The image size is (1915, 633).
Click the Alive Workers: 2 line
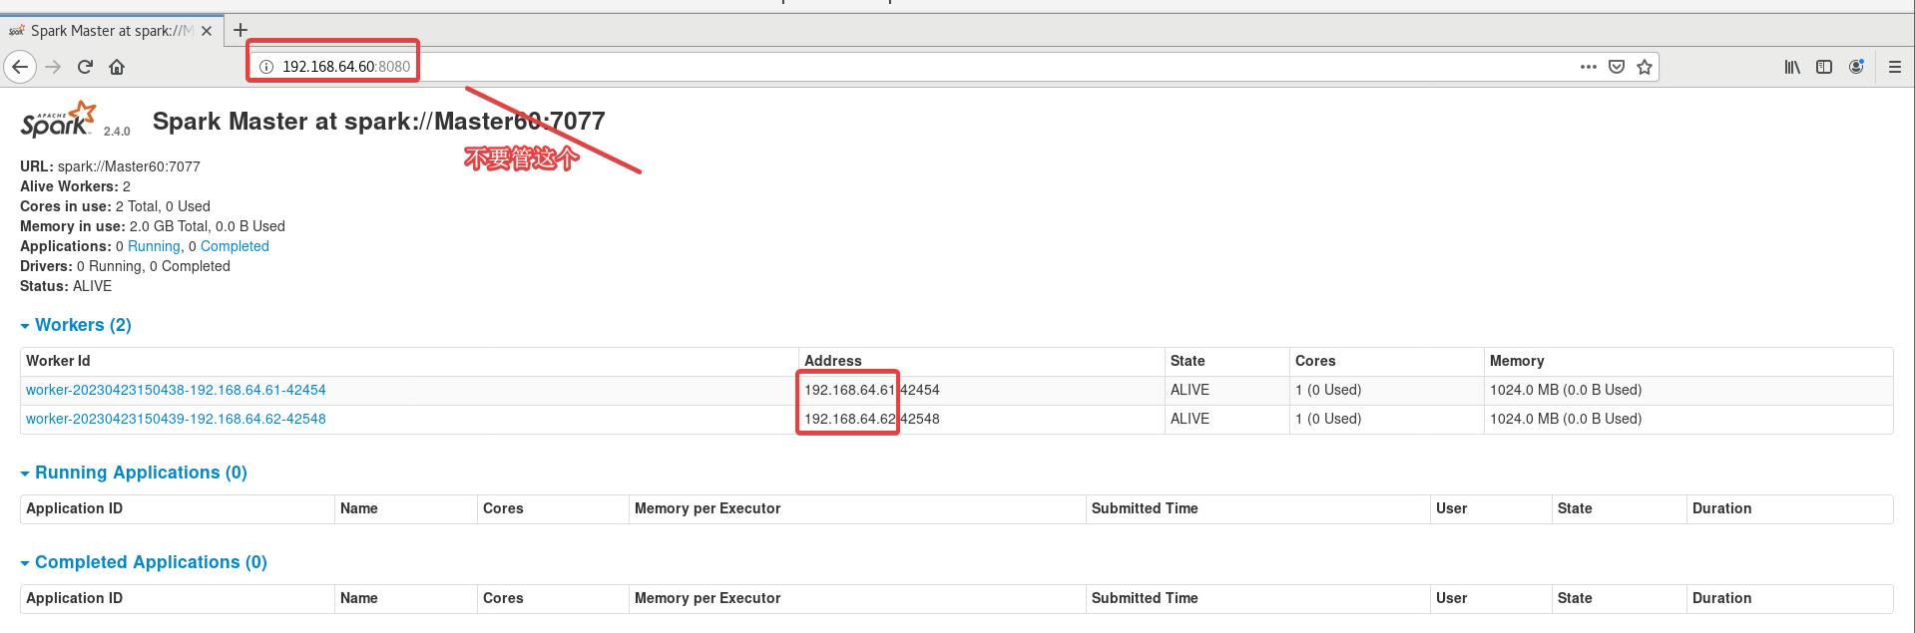pyautogui.click(x=75, y=186)
